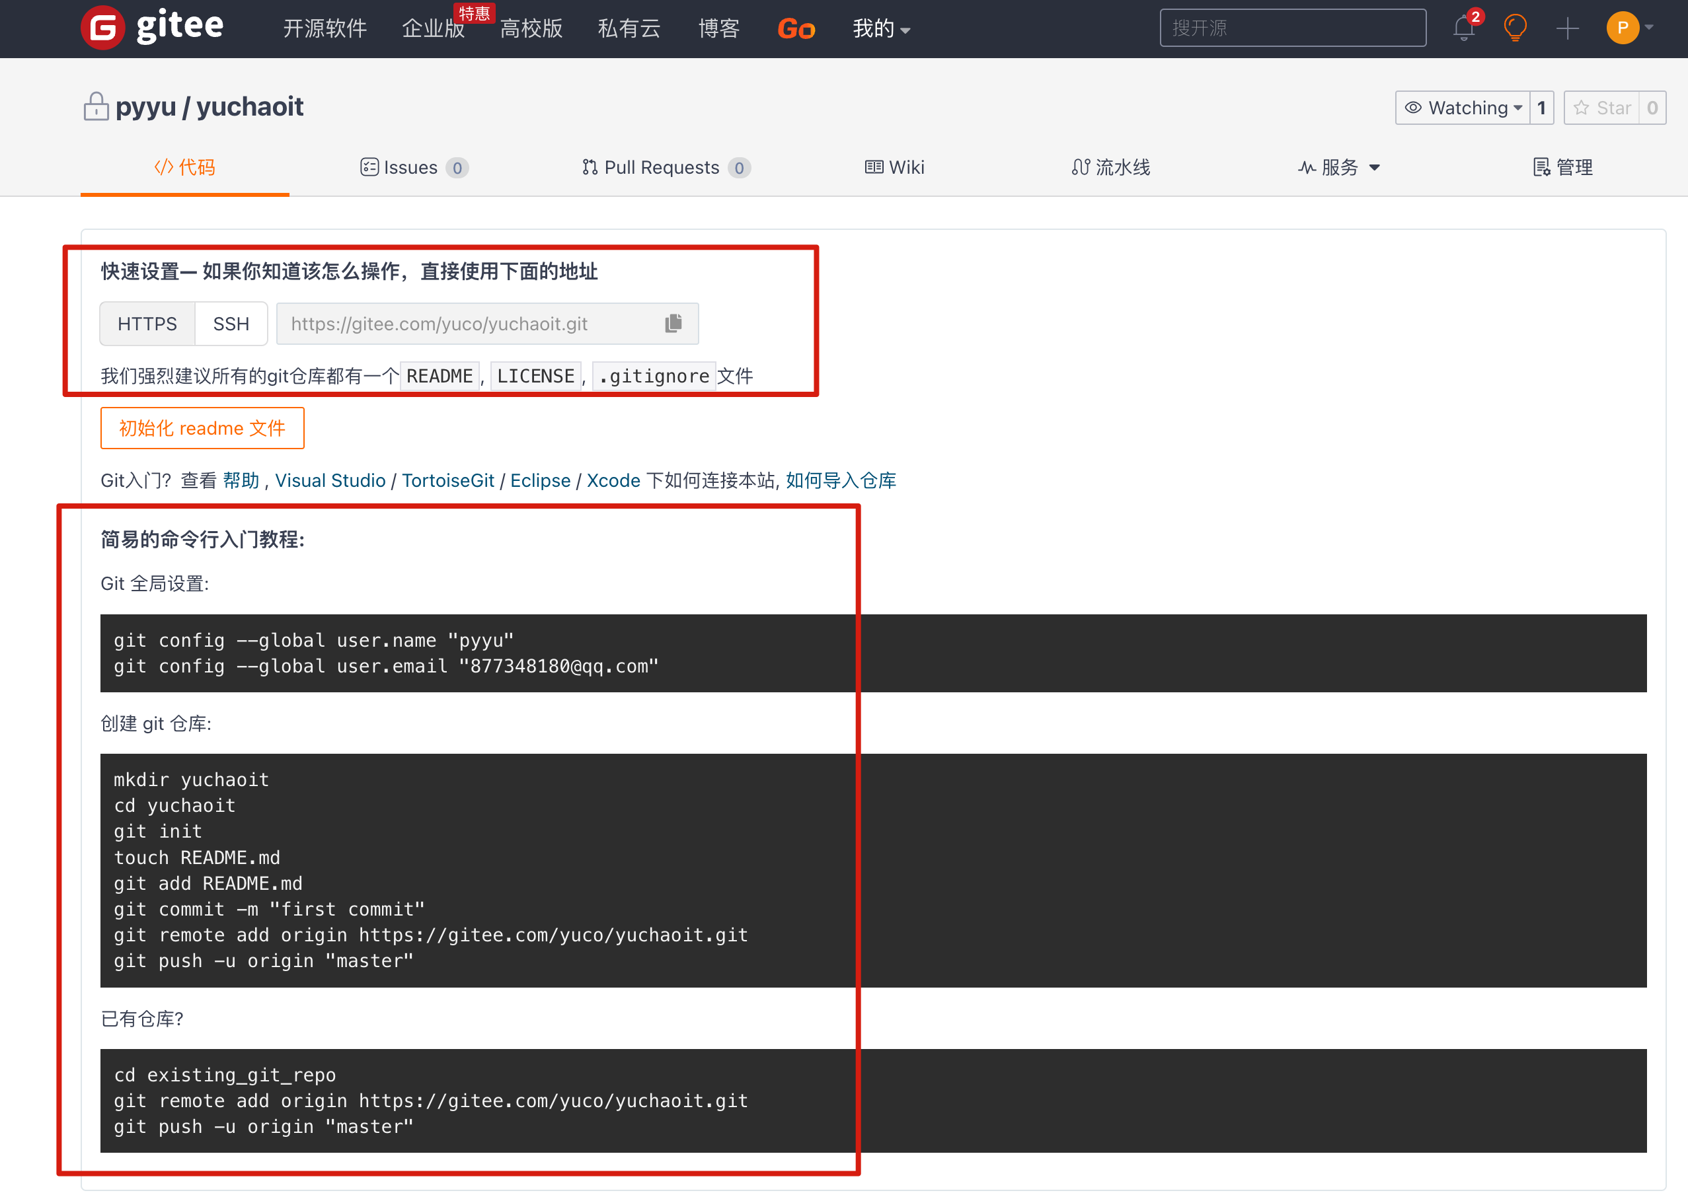1688x1197 pixels.
Task: Open the notifications bell icon
Action: point(1464,28)
